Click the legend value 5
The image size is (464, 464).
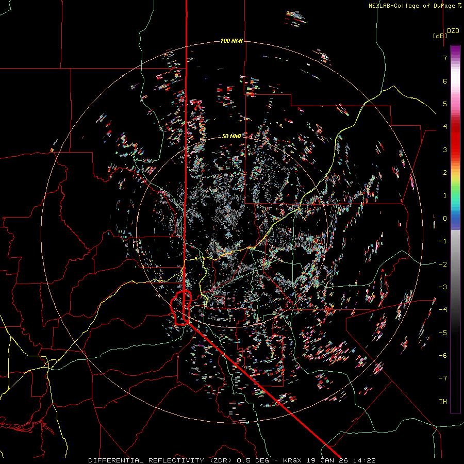[x=445, y=104]
